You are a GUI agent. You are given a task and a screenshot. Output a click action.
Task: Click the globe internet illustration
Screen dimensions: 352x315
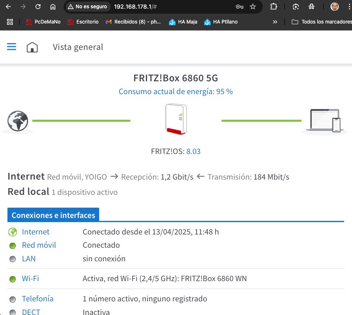[18, 121]
